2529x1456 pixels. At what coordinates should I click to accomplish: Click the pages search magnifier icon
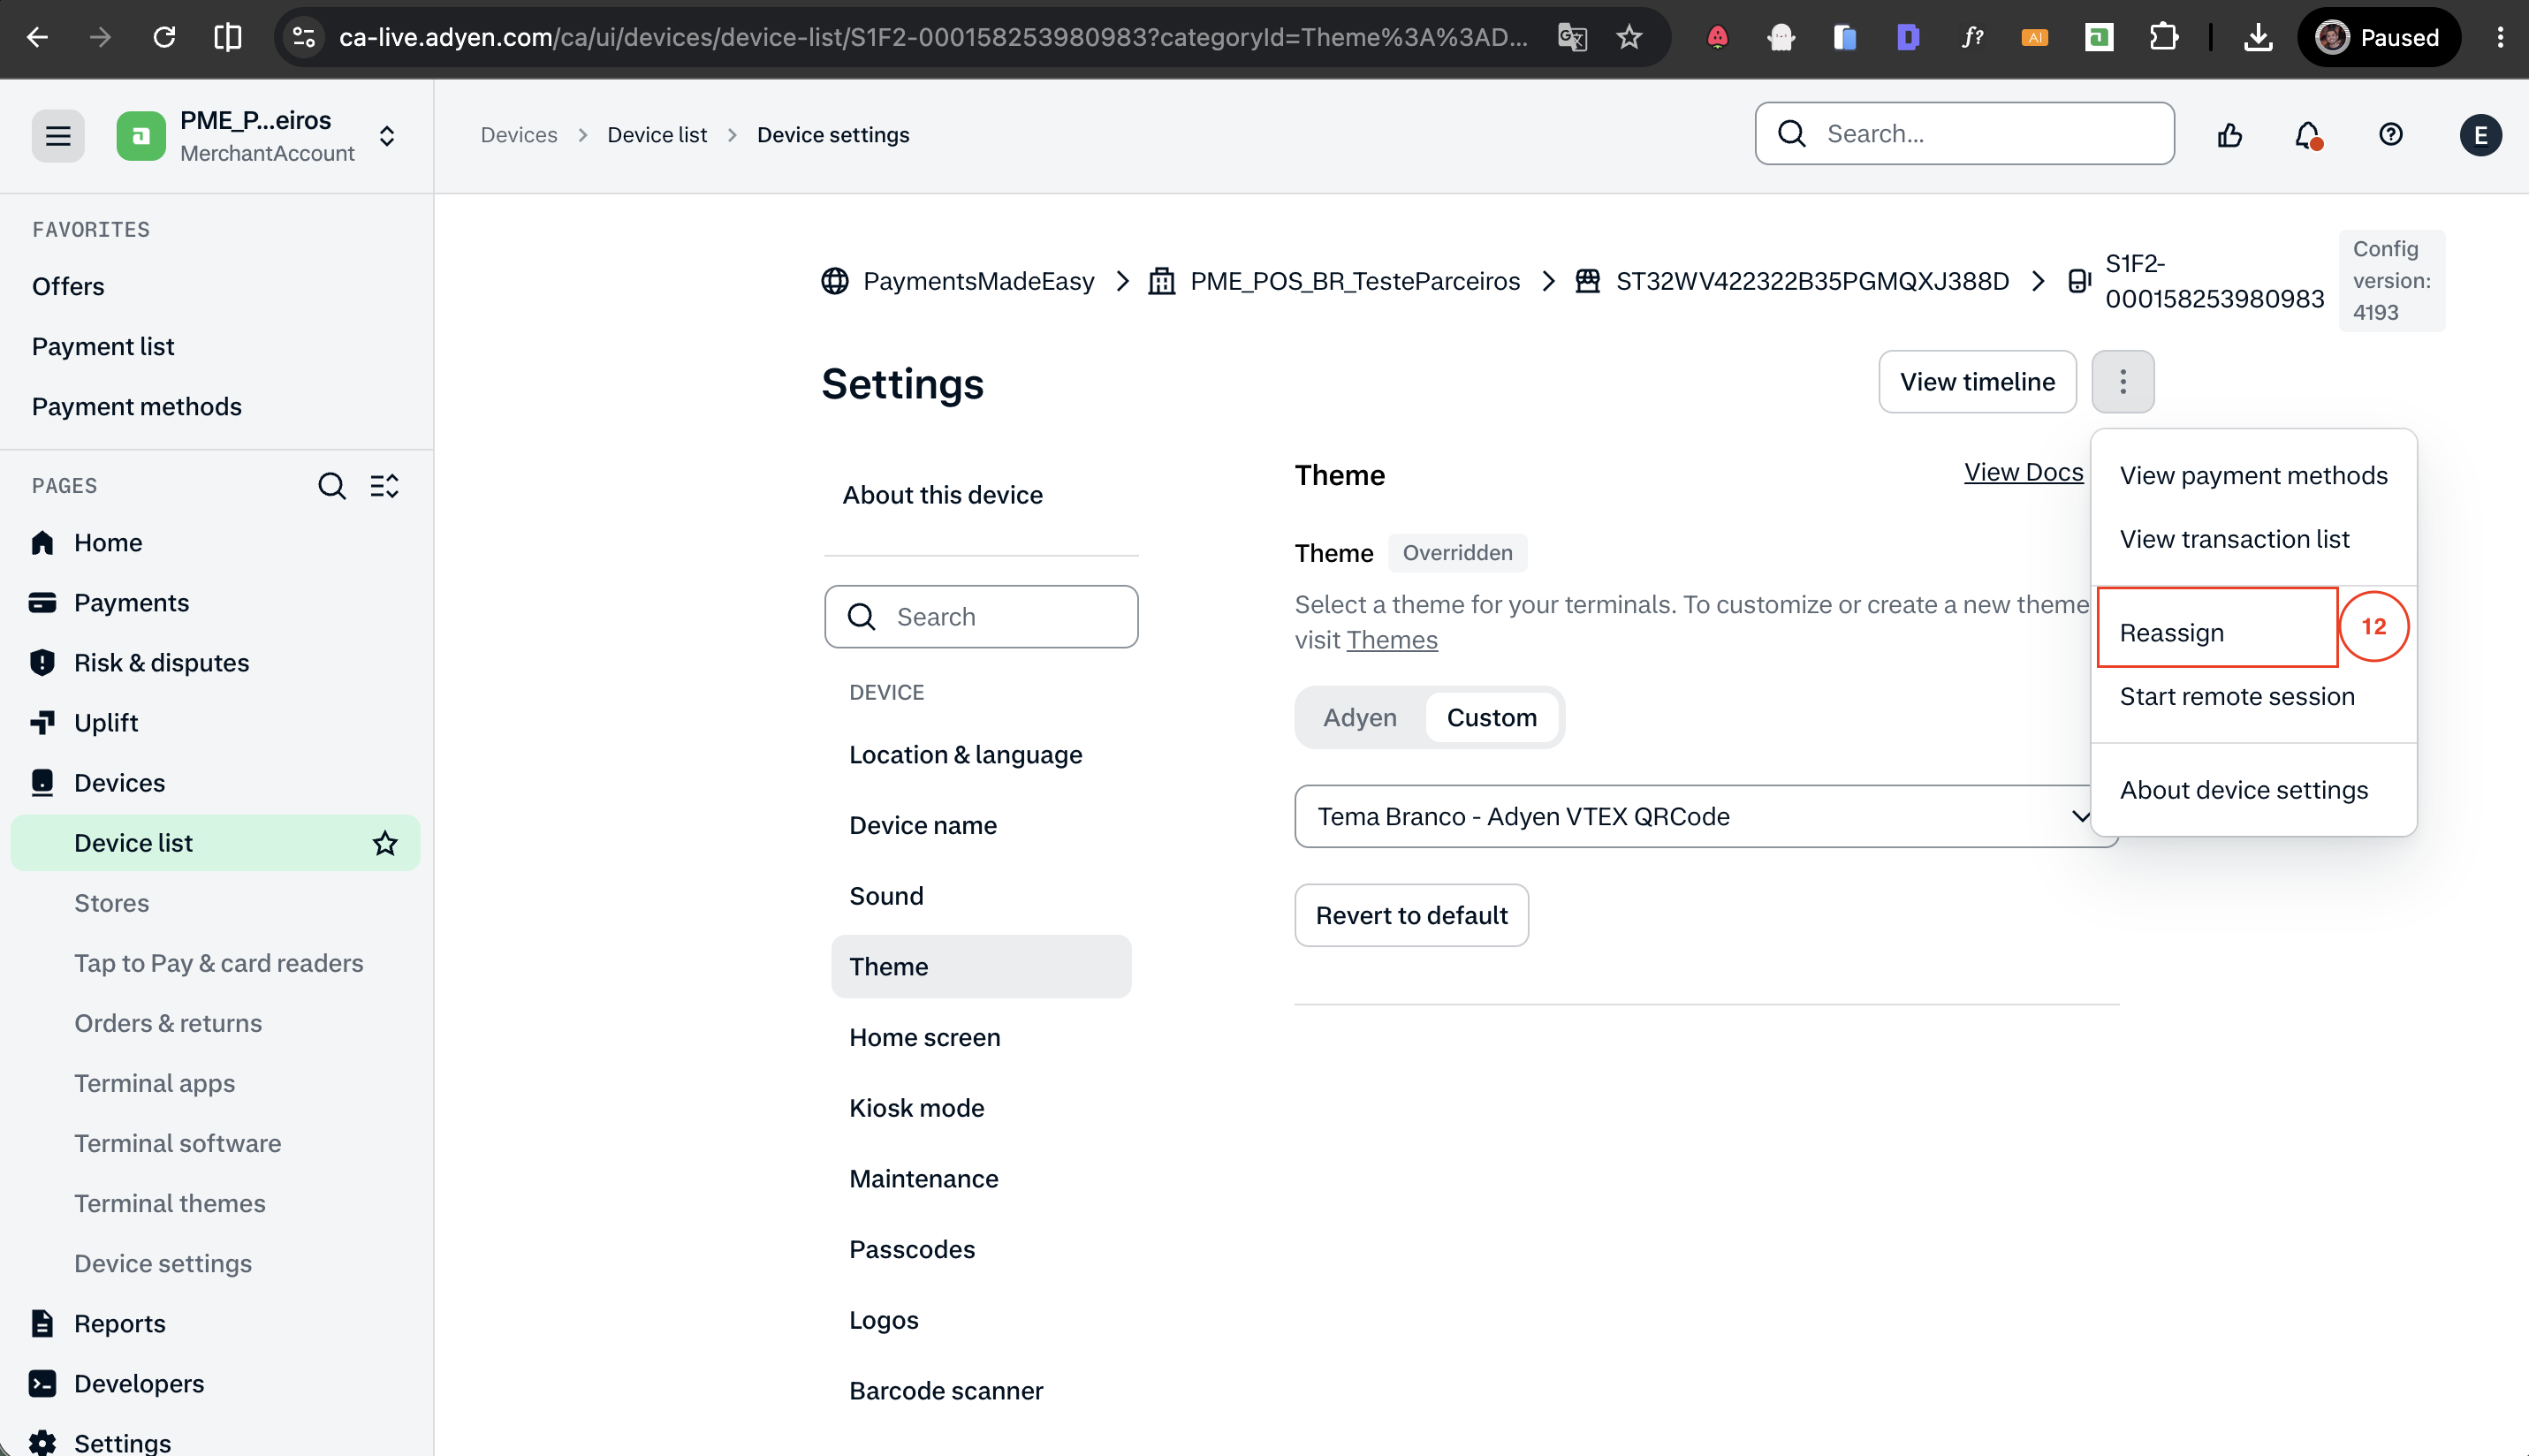331,486
